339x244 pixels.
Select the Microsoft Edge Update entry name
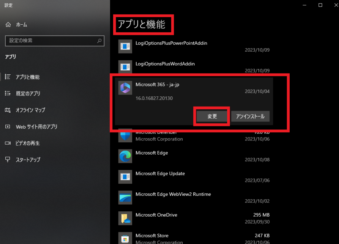160,173
